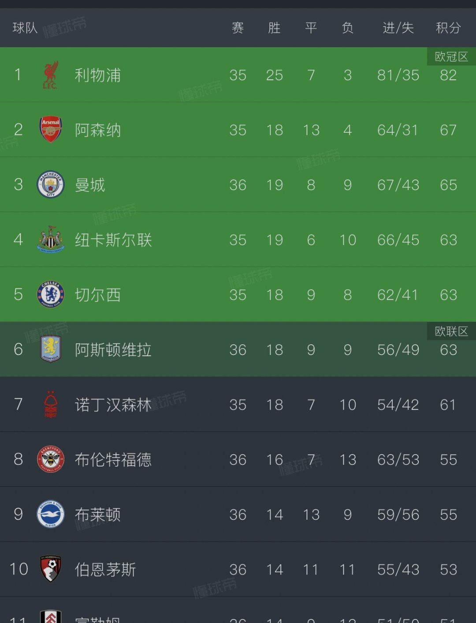The image size is (476, 623).
Task: Click the 进/失 column header
Action: [x=398, y=28]
